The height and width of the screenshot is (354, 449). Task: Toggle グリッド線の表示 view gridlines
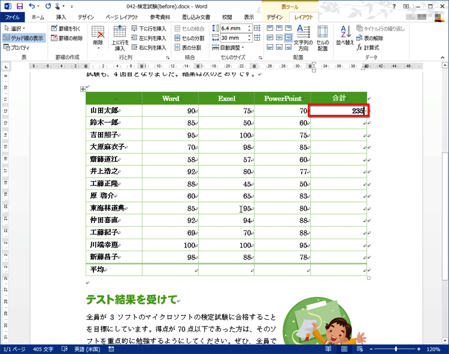tap(23, 38)
